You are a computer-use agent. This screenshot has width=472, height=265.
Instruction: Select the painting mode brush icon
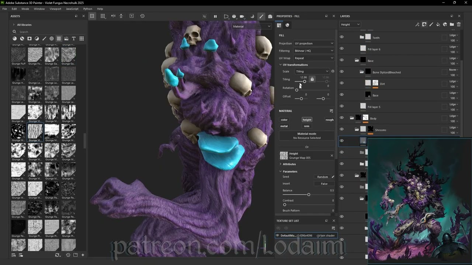pos(261,16)
